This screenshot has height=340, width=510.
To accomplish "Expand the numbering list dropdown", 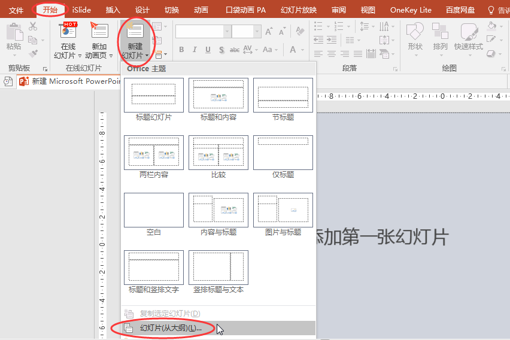I will click(x=348, y=26).
